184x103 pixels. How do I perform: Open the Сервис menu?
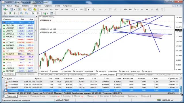coord(48,6)
